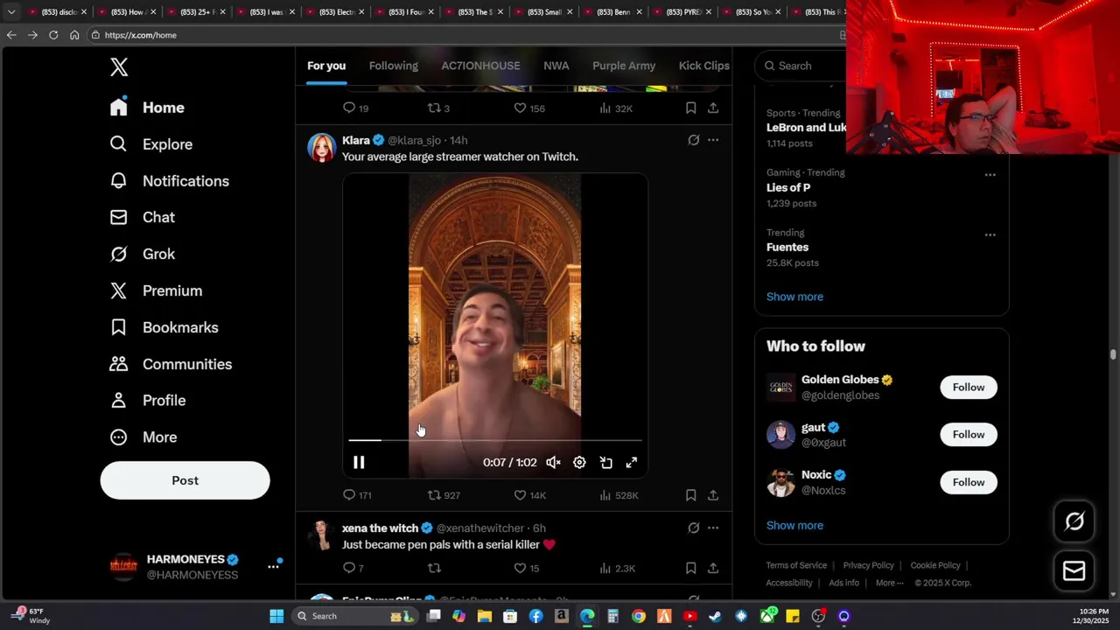This screenshot has width=1120, height=630.
Task: Switch to the NWA tab
Action: 556,66
